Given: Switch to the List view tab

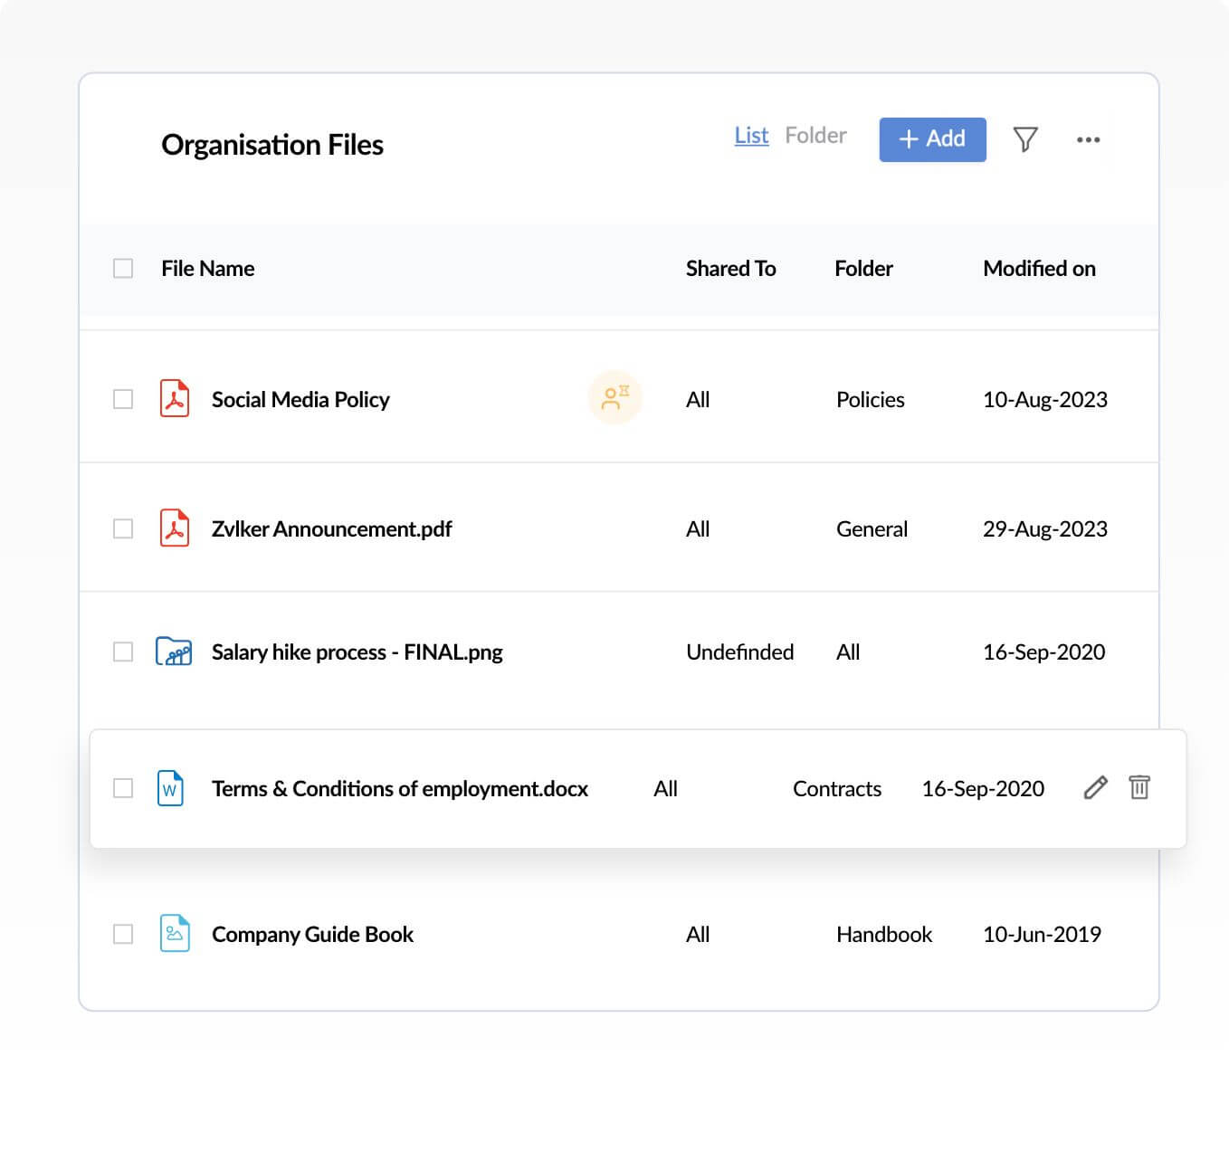Looking at the screenshot, I should point(751,136).
